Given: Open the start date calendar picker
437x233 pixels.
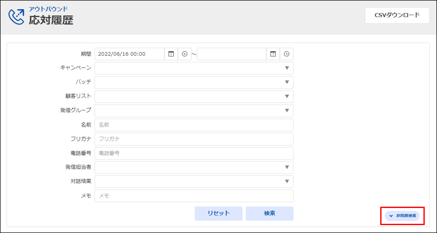Looking at the screenshot, I should coord(171,54).
